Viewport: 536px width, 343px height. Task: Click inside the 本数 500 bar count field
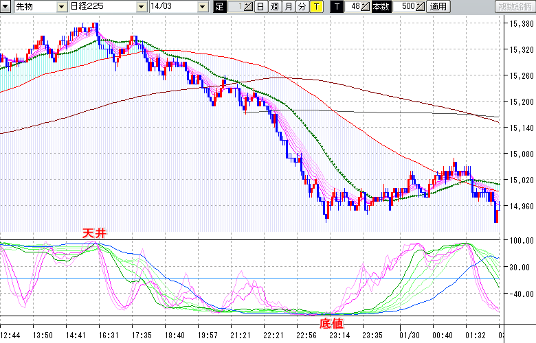coord(405,7)
